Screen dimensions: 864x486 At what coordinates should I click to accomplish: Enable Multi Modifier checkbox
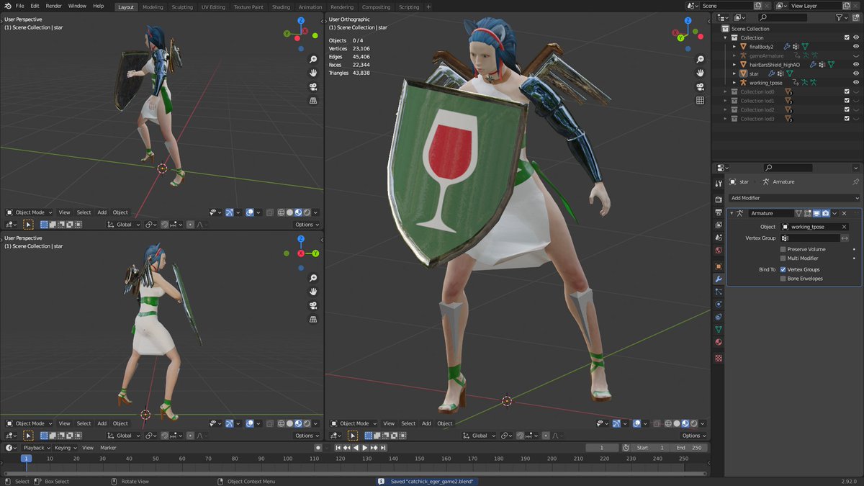pyautogui.click(x=783, y=258)
